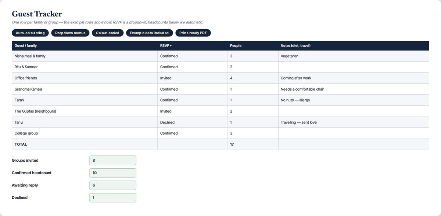
Task: Click the Declined count field
Action: [x=112, y=198]
